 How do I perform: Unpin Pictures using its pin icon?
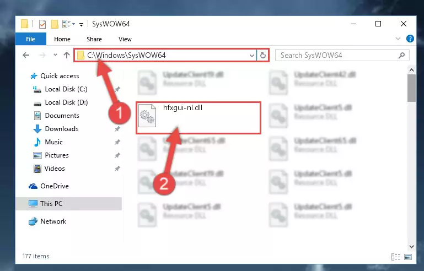[117, 155]
